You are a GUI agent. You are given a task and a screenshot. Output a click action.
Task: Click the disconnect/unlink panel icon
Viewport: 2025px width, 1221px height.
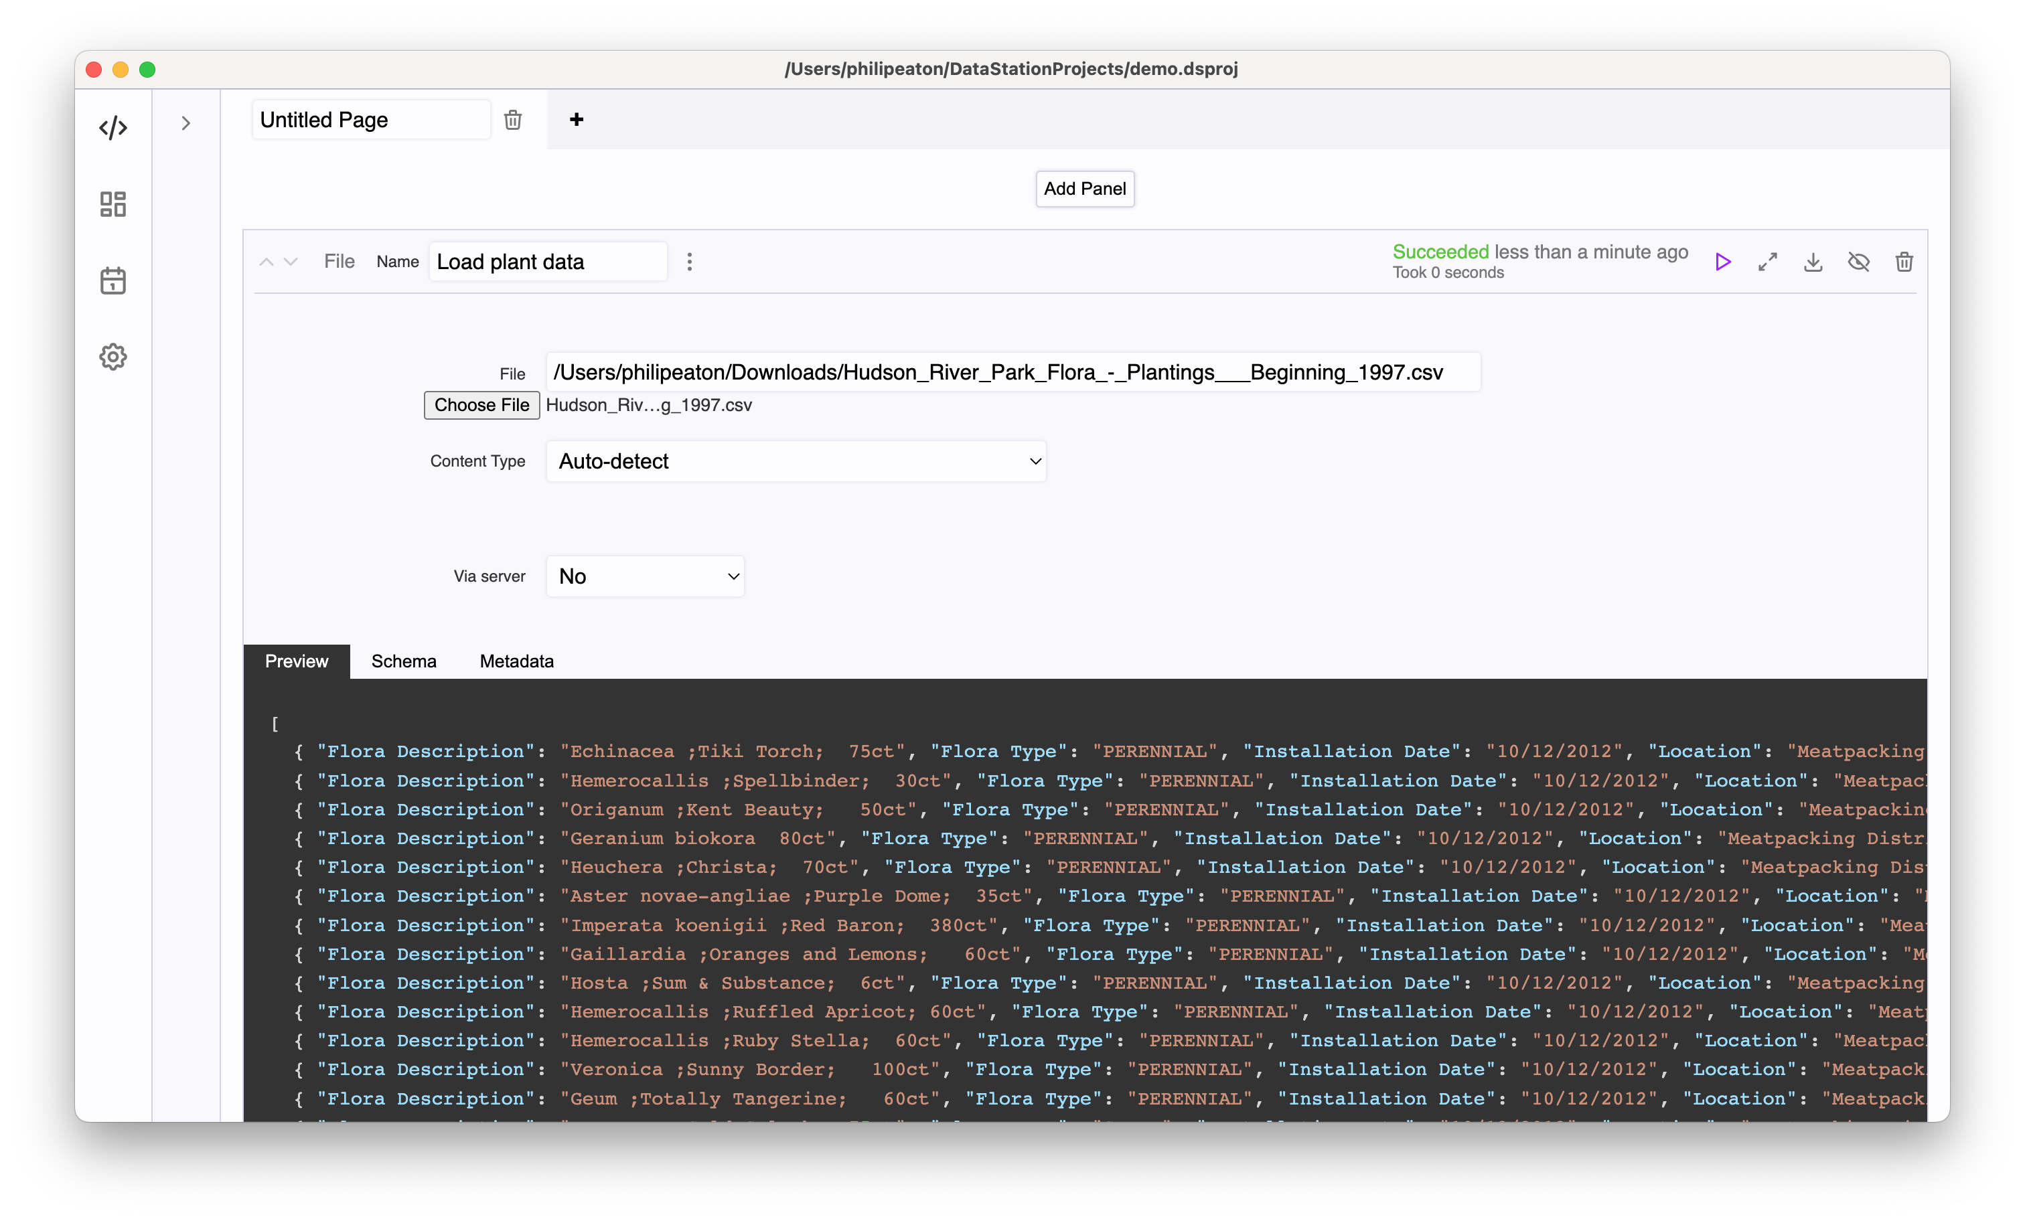click(1859, 262)
